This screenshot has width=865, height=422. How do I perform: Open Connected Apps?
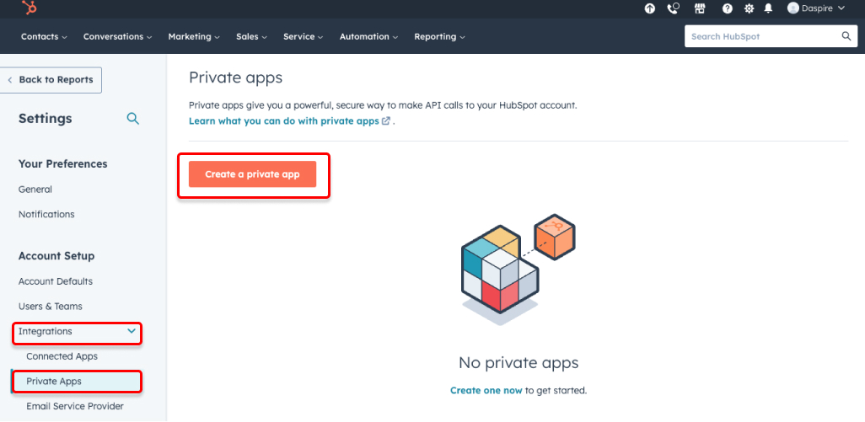pos(62,356)
